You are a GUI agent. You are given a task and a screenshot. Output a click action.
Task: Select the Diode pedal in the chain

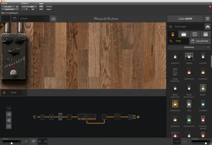click(60, 117)
